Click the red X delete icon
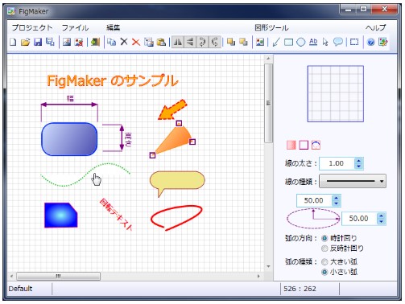The width and height of the screenshot is (405, 304). [x=136, y=42]
